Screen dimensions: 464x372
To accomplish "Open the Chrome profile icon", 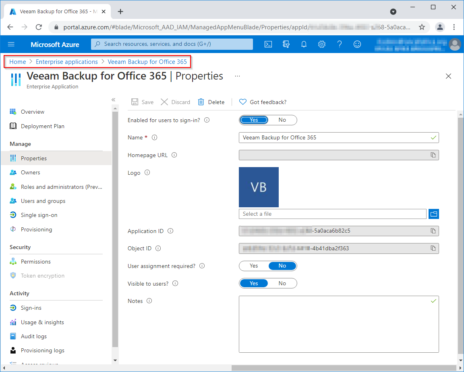I will [x=440, y=27].
